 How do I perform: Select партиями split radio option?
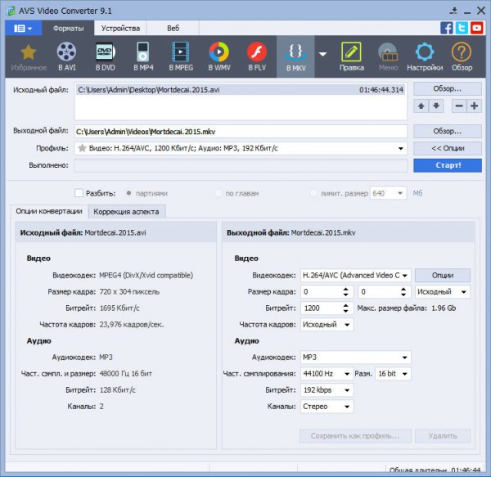tap(128, 193)
